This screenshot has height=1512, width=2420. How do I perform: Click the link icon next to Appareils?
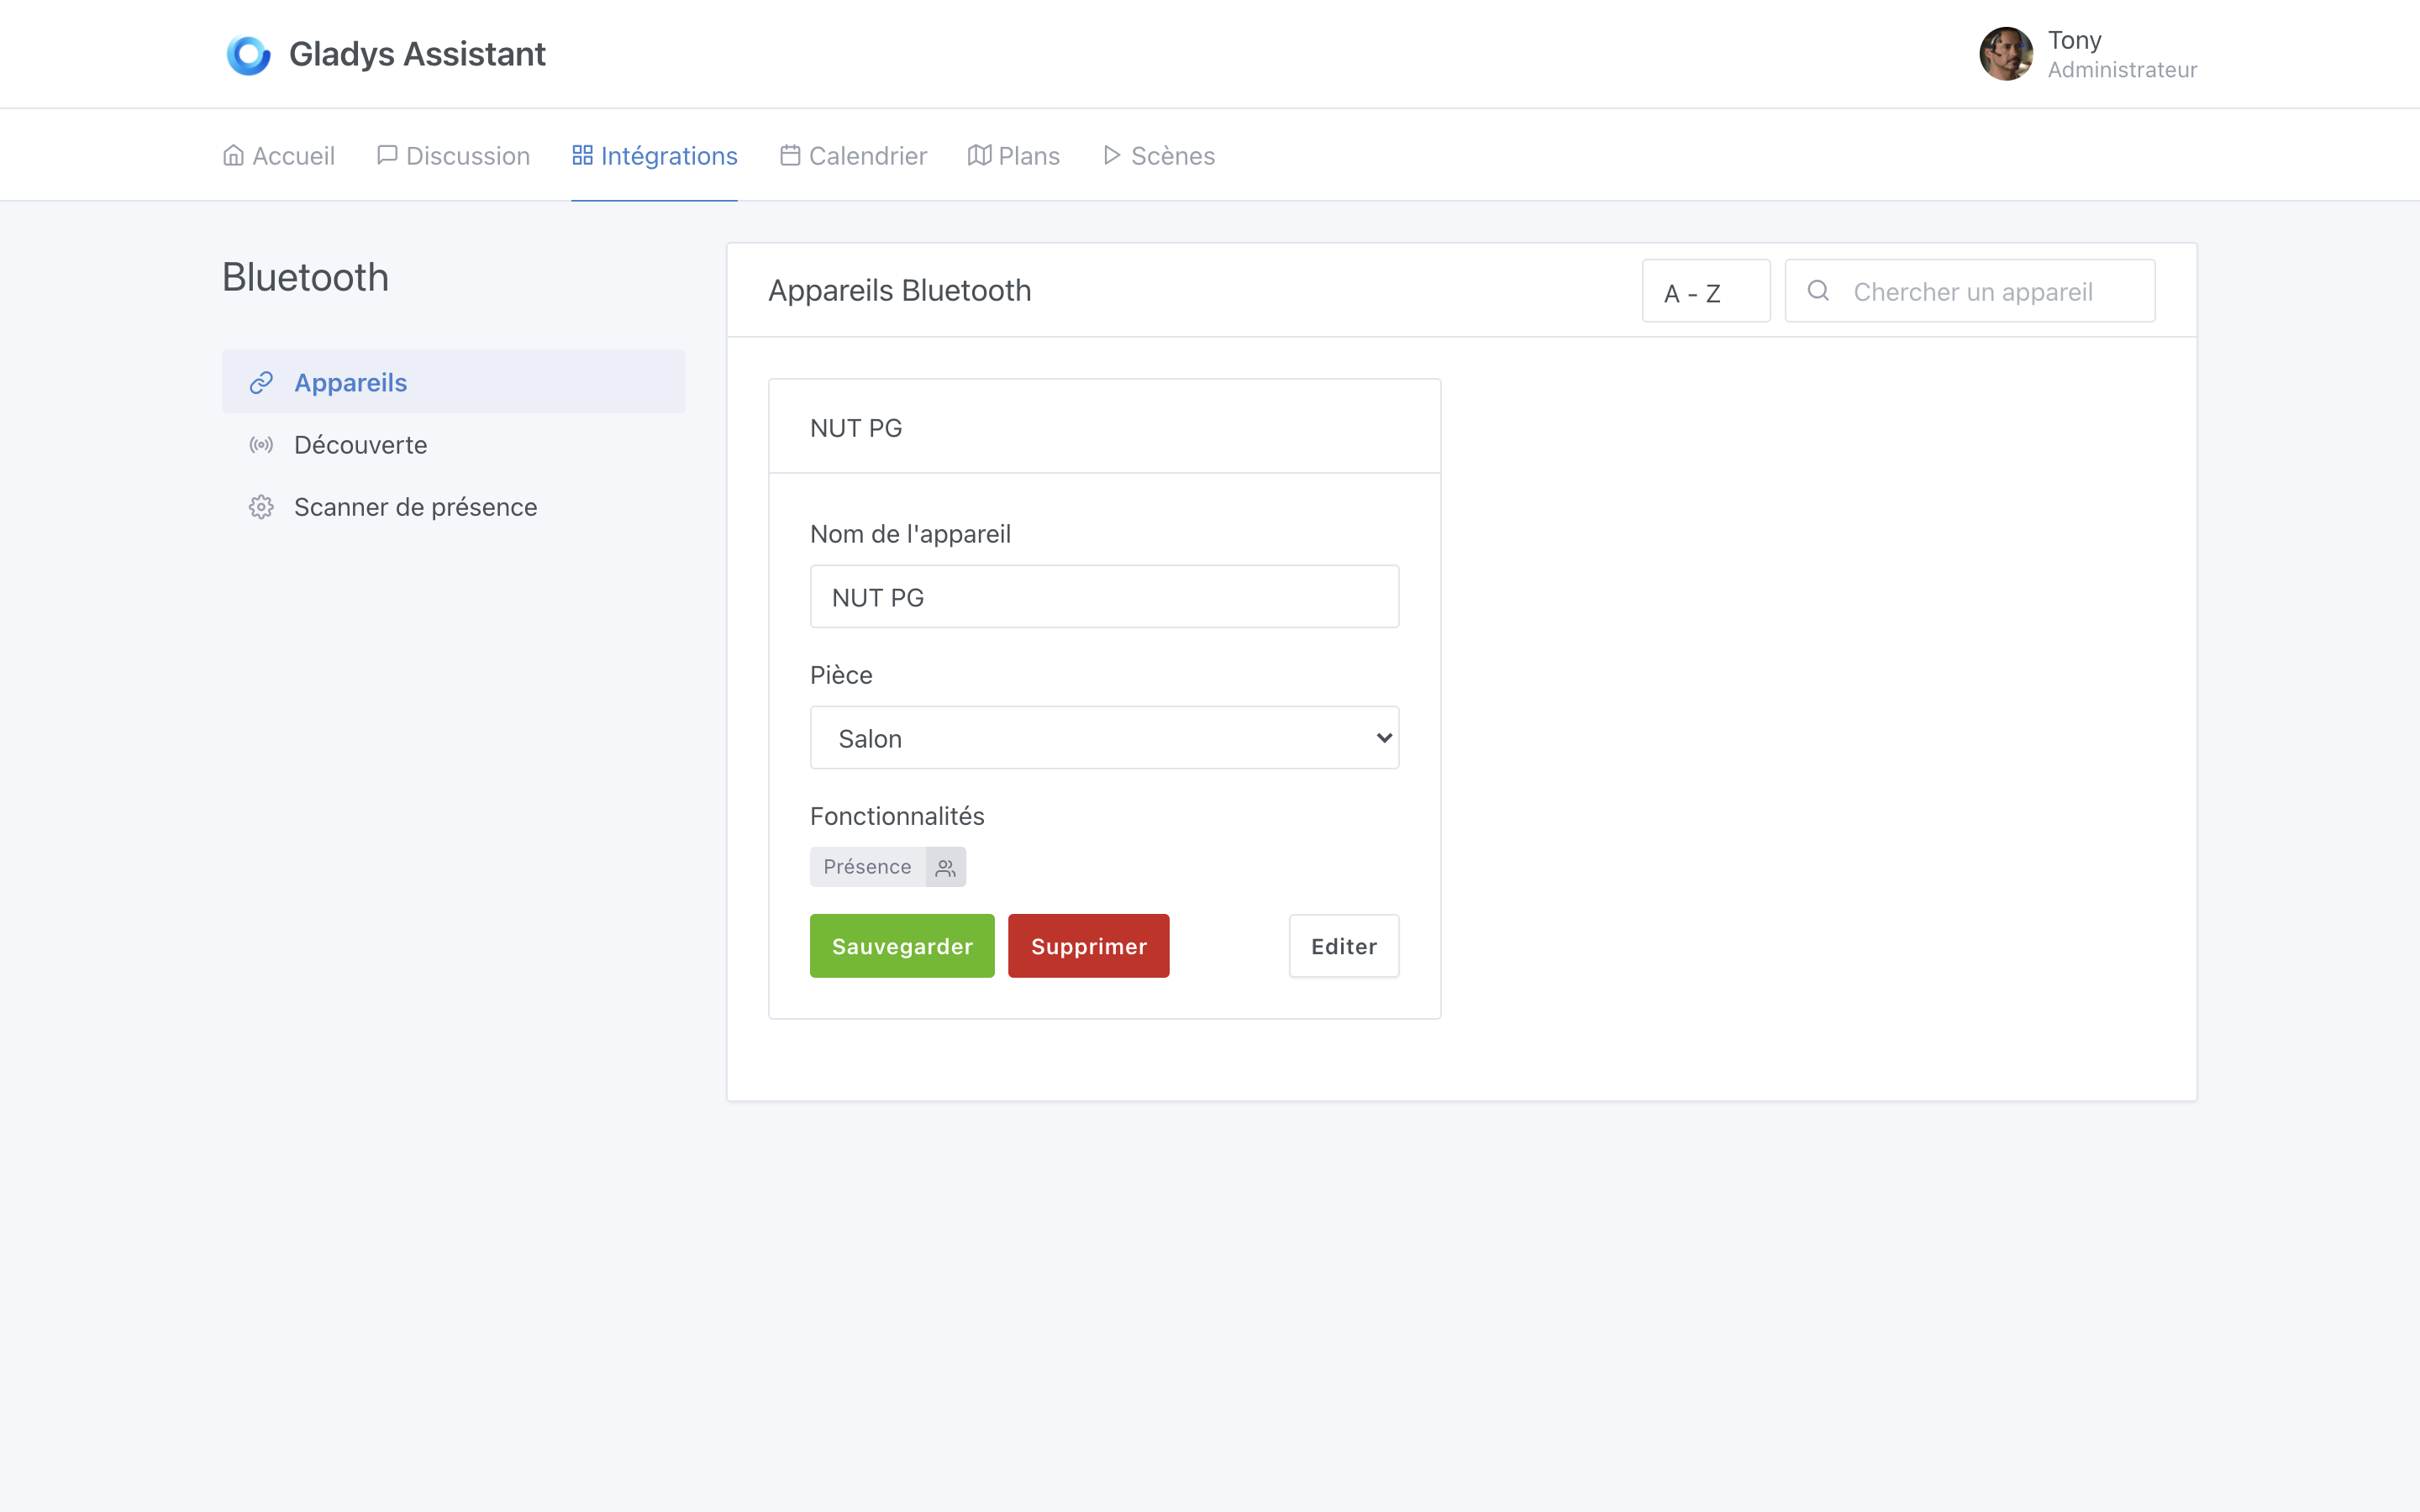coord(261,382)
